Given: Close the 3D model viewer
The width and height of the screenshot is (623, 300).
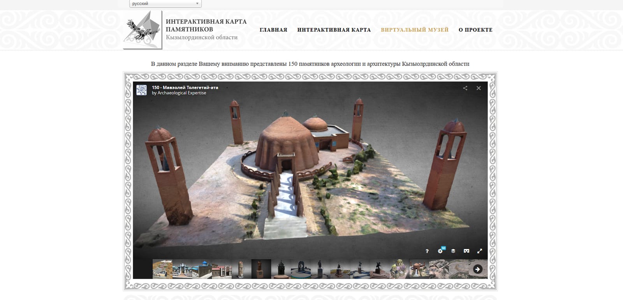Looking at the screenshot, I should 479,88.
